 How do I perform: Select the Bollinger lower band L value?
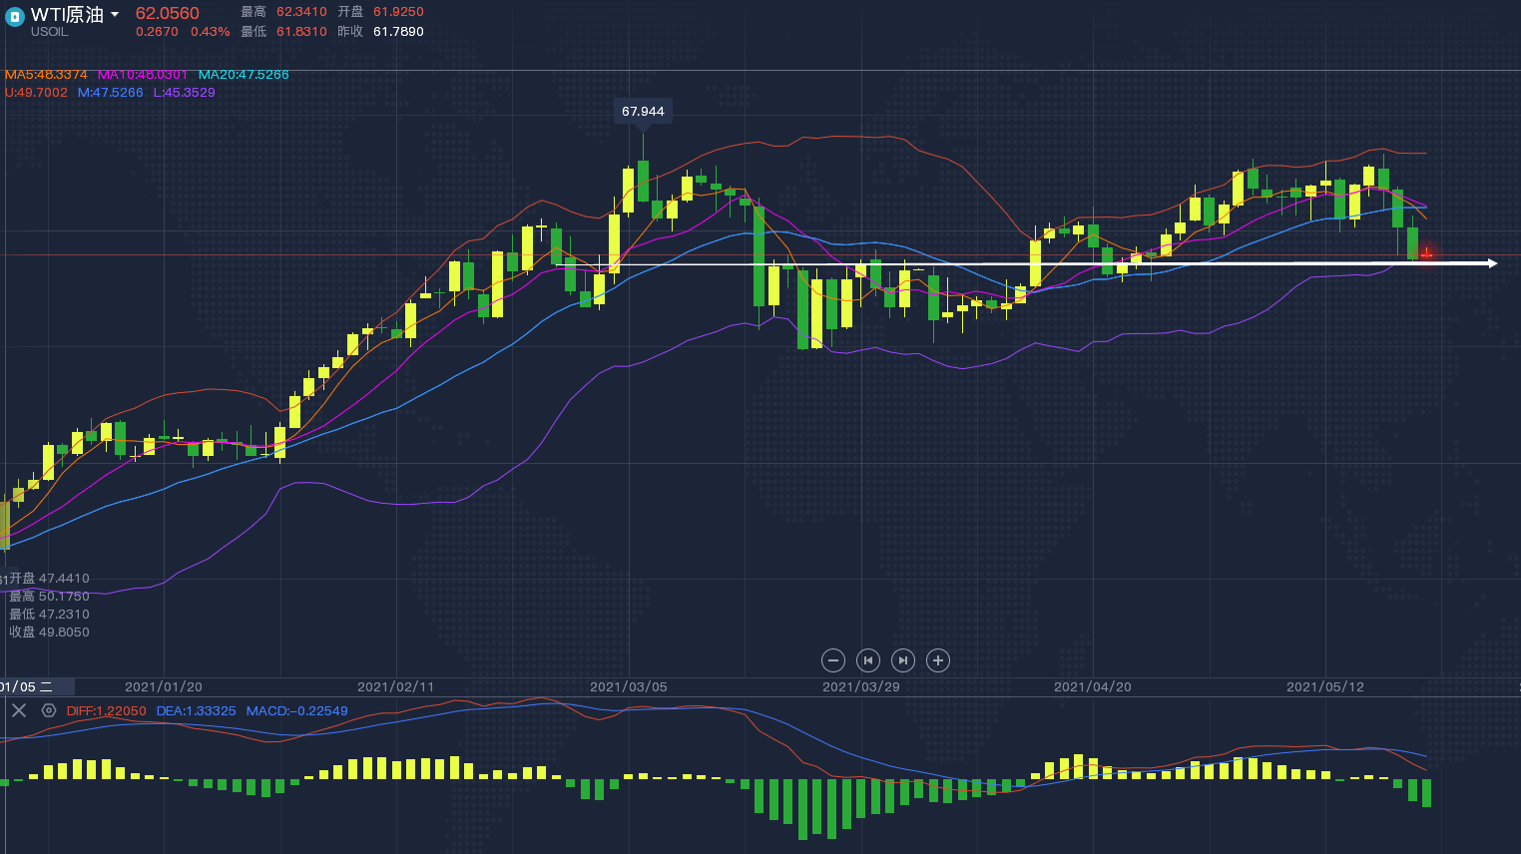tap(184, 93)
